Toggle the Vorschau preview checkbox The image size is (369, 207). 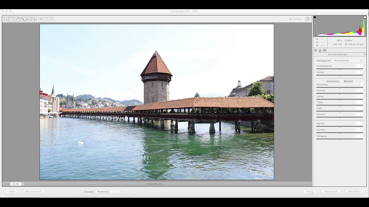(x=290, y=19)
